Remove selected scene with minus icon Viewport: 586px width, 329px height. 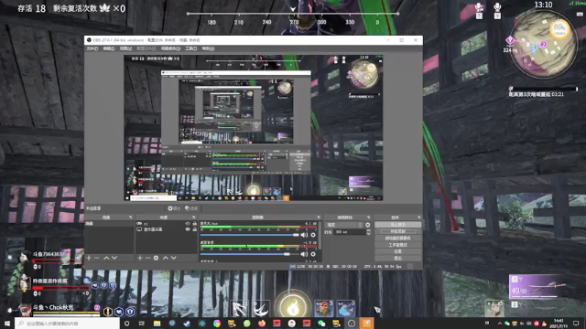click(x=97, y=258)
